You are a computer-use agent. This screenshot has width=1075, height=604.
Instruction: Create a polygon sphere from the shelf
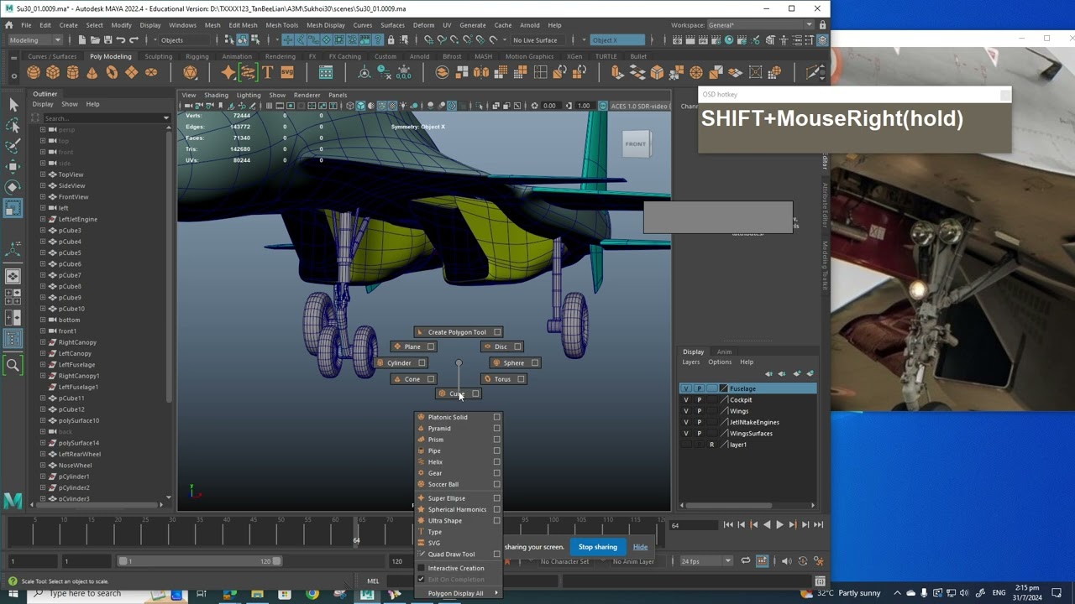click(x=34, y=72)
